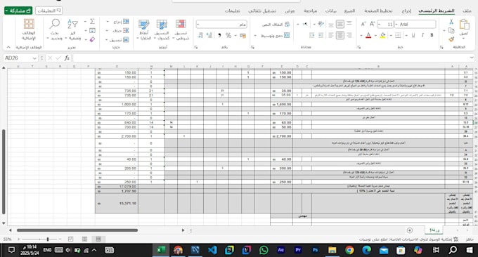Click the insert function fx icon
This screenshot has height=257, width=478.
[67, 58]
